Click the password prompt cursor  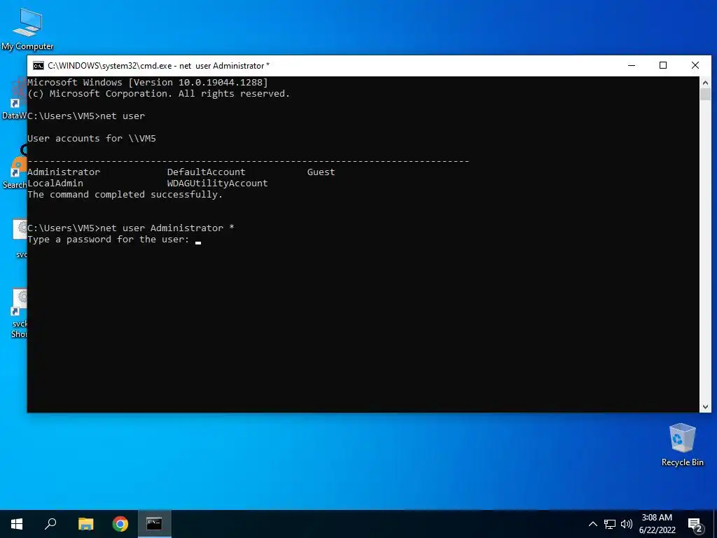[198, 242]
